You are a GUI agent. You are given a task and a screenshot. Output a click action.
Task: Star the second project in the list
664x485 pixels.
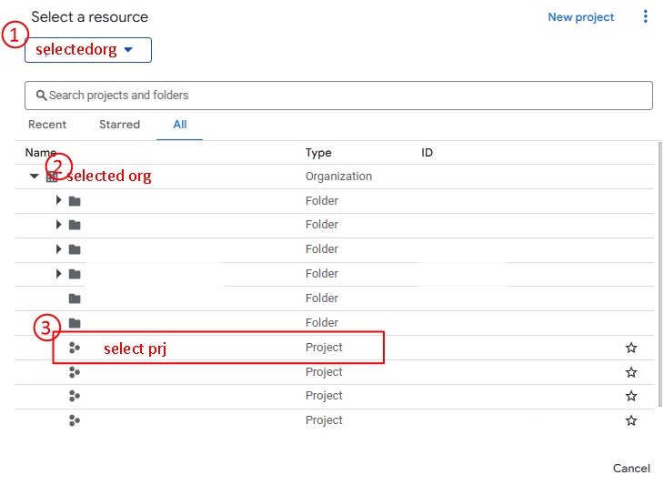click(x=631, y=372)
